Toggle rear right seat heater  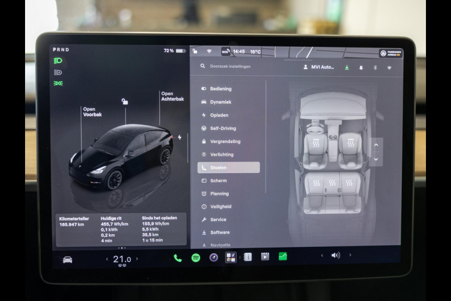coord(349,183)
